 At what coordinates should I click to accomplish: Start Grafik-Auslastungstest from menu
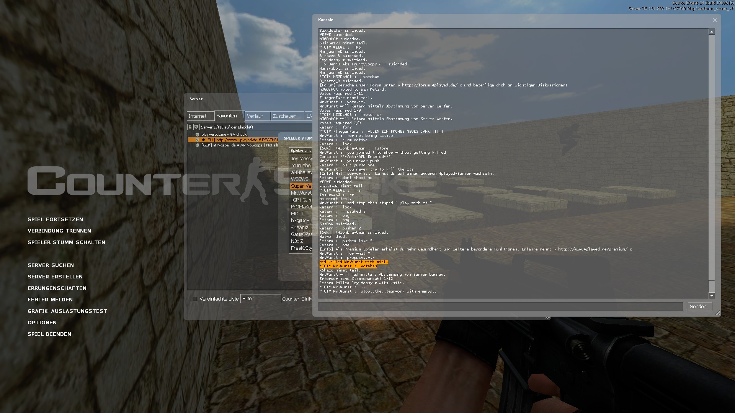[x=67, y=311]
